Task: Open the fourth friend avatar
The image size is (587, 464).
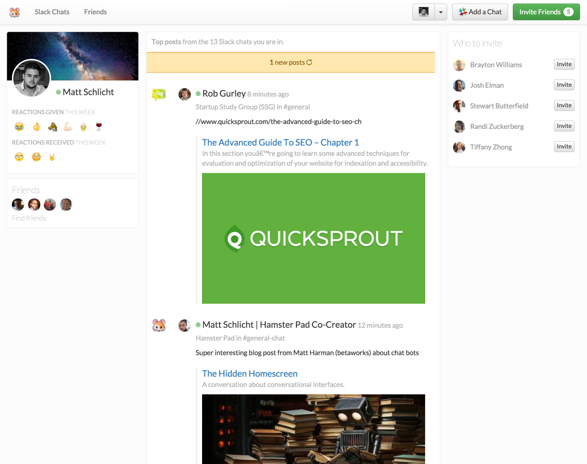Action: pos(66,204)
